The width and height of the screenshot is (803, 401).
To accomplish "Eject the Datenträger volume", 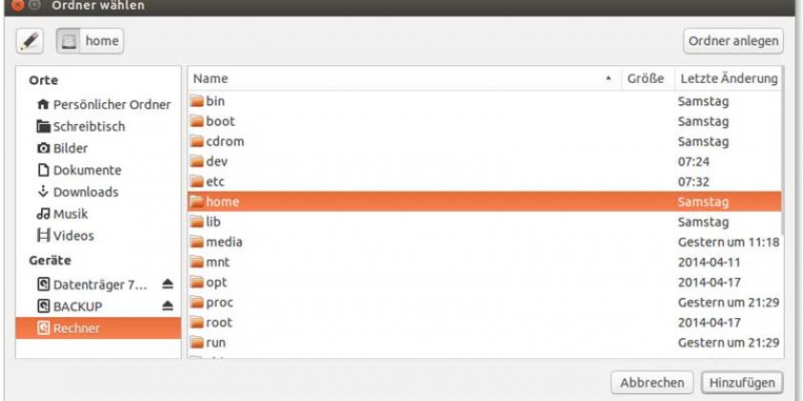I will pos(167,285).
